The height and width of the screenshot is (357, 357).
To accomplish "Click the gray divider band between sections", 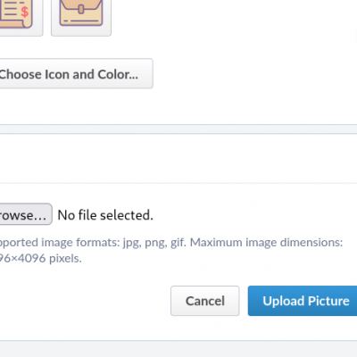I will point(178,129).
